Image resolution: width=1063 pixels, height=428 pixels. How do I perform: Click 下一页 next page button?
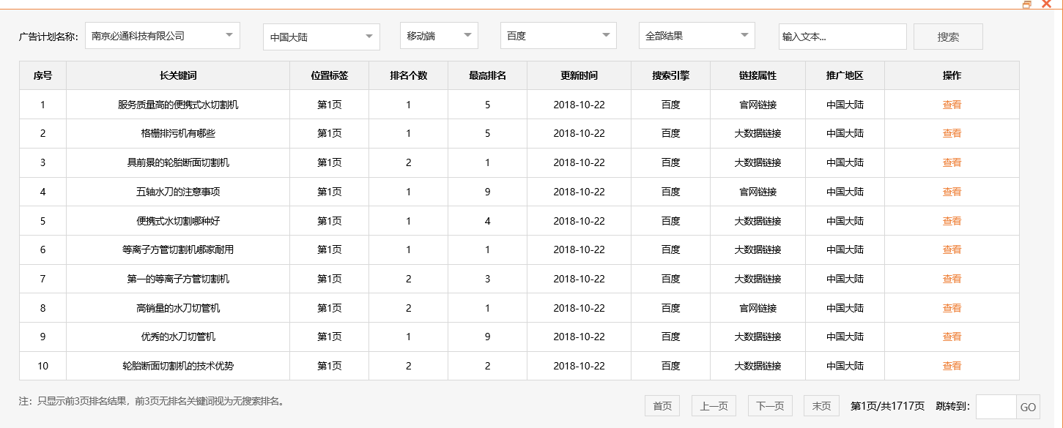click(x=768, y=405)
